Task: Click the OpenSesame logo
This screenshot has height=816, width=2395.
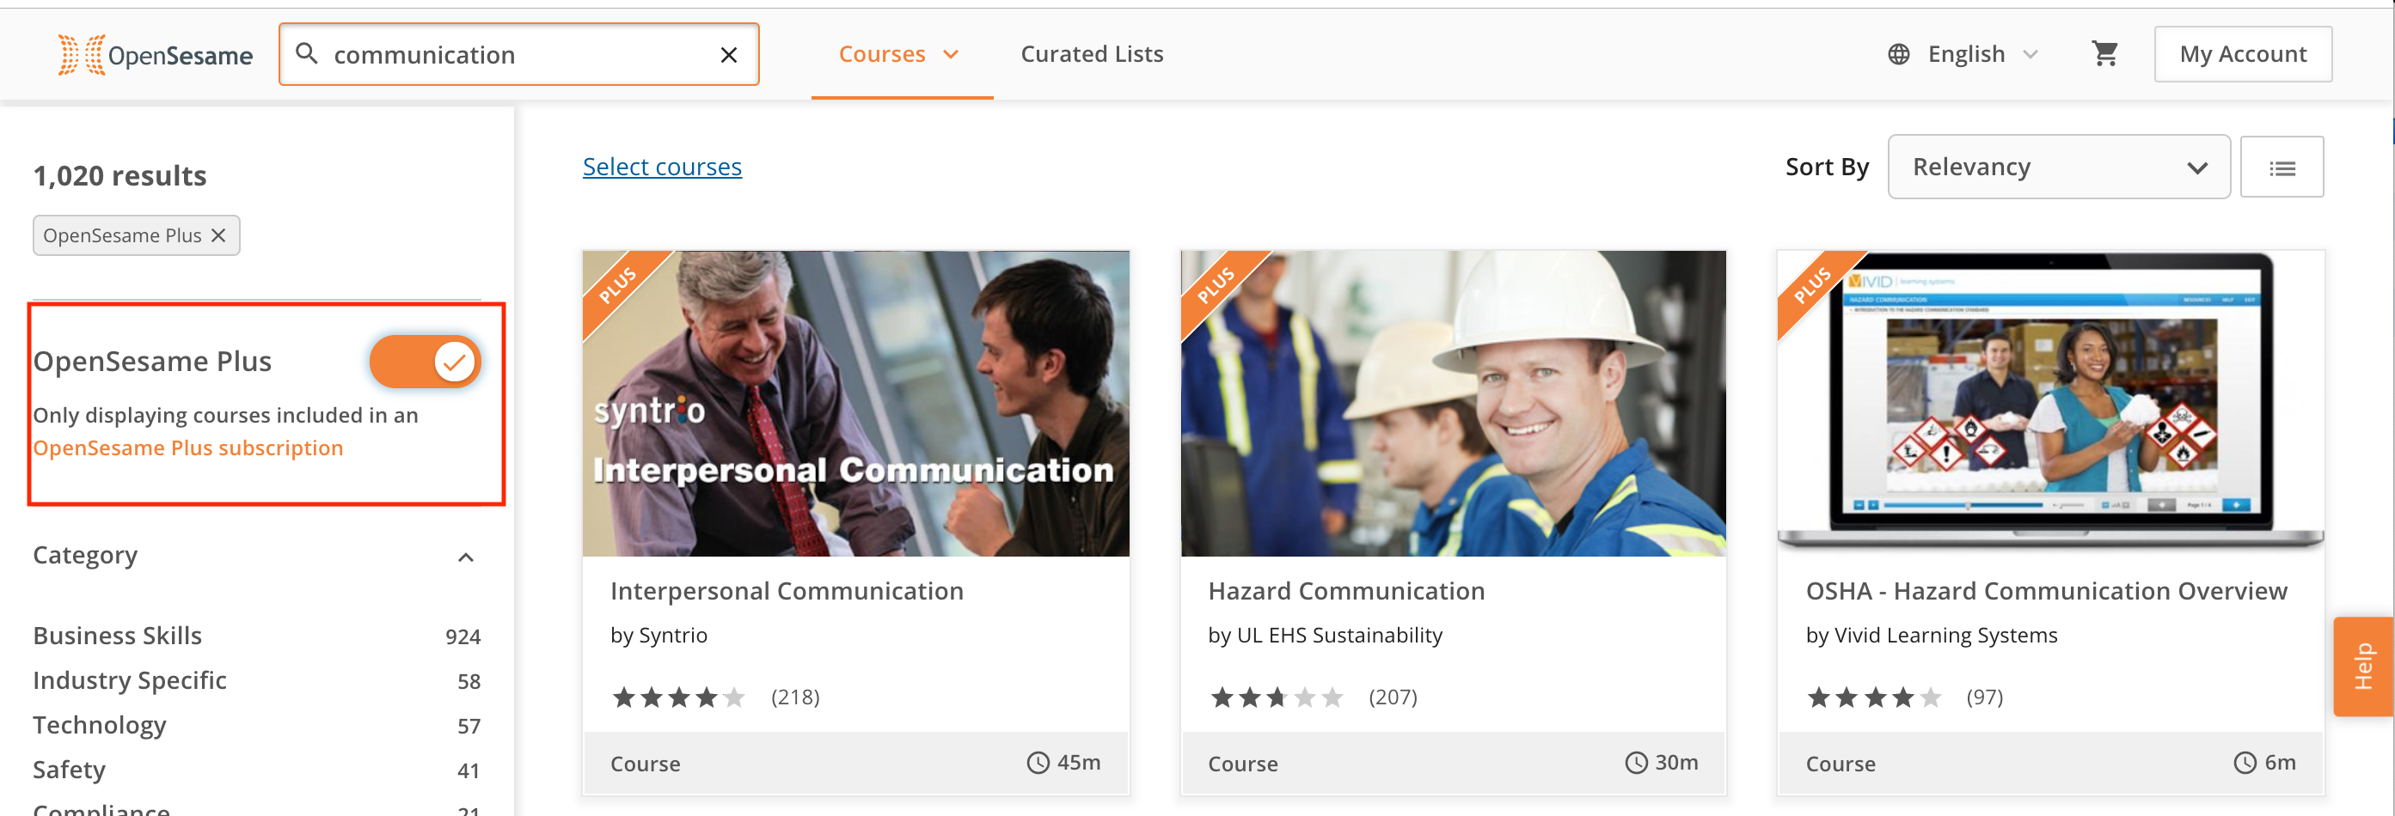Action: [x=156, y=55]
